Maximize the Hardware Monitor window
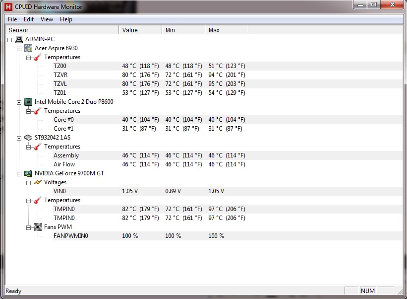The image size is (407, 299). coord(373,5)
